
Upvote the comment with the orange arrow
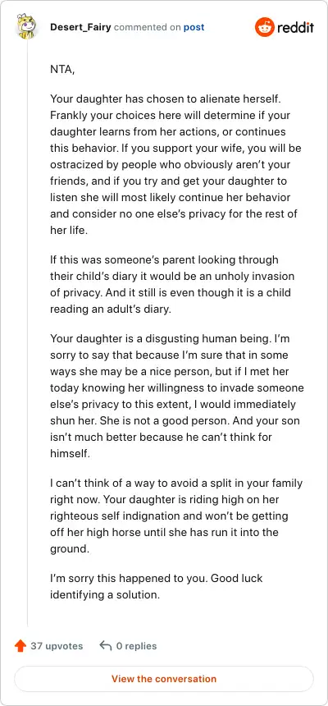click(20, 646)
